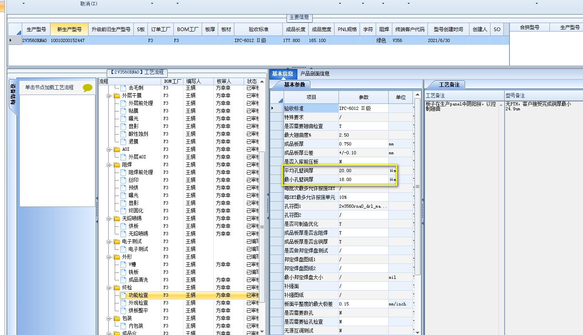
Task: Click the 预烘 document icon
Action: 123,188
